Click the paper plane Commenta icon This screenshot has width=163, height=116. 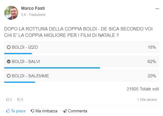coord(65,111)
